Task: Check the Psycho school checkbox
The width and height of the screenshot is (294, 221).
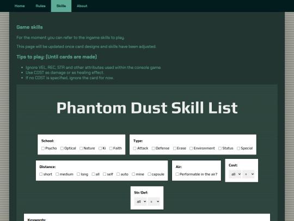Action: (x=43, y=148)
